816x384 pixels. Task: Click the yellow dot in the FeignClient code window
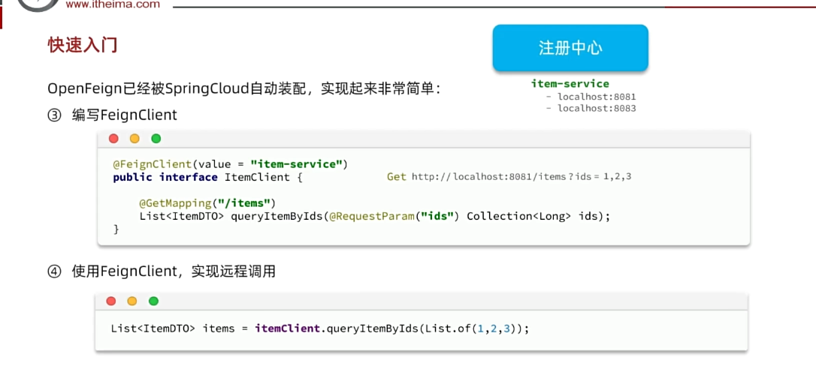tap(134, 139)
